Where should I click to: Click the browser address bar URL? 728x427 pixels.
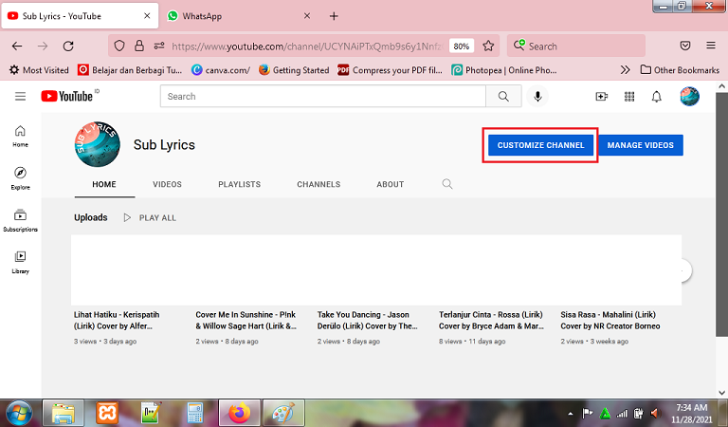point(306,46)
